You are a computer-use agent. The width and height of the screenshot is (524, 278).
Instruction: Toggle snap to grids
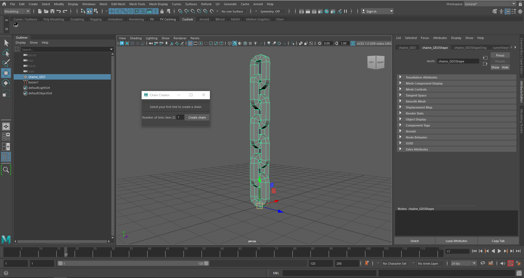pyautogui.click(x=180, y=11)
